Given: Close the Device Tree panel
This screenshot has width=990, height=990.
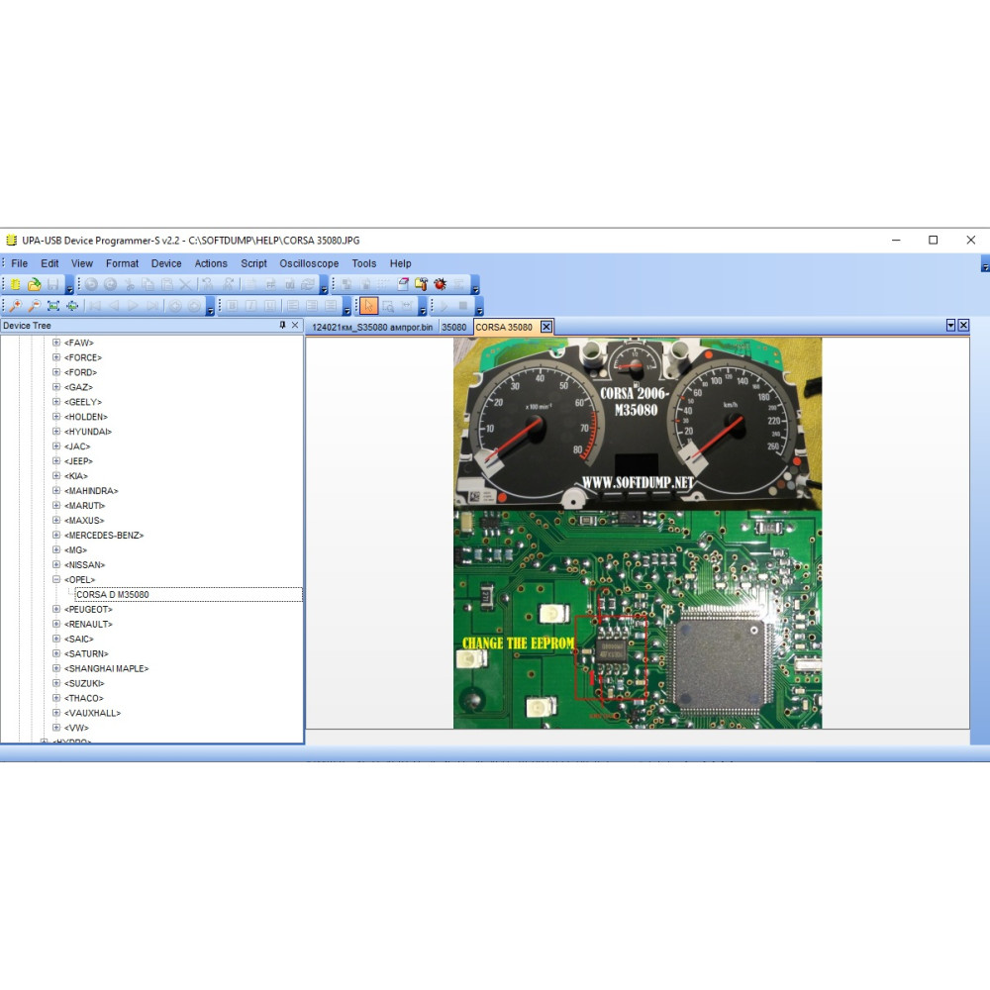Looking at the screenshot, I should [295, 325].
